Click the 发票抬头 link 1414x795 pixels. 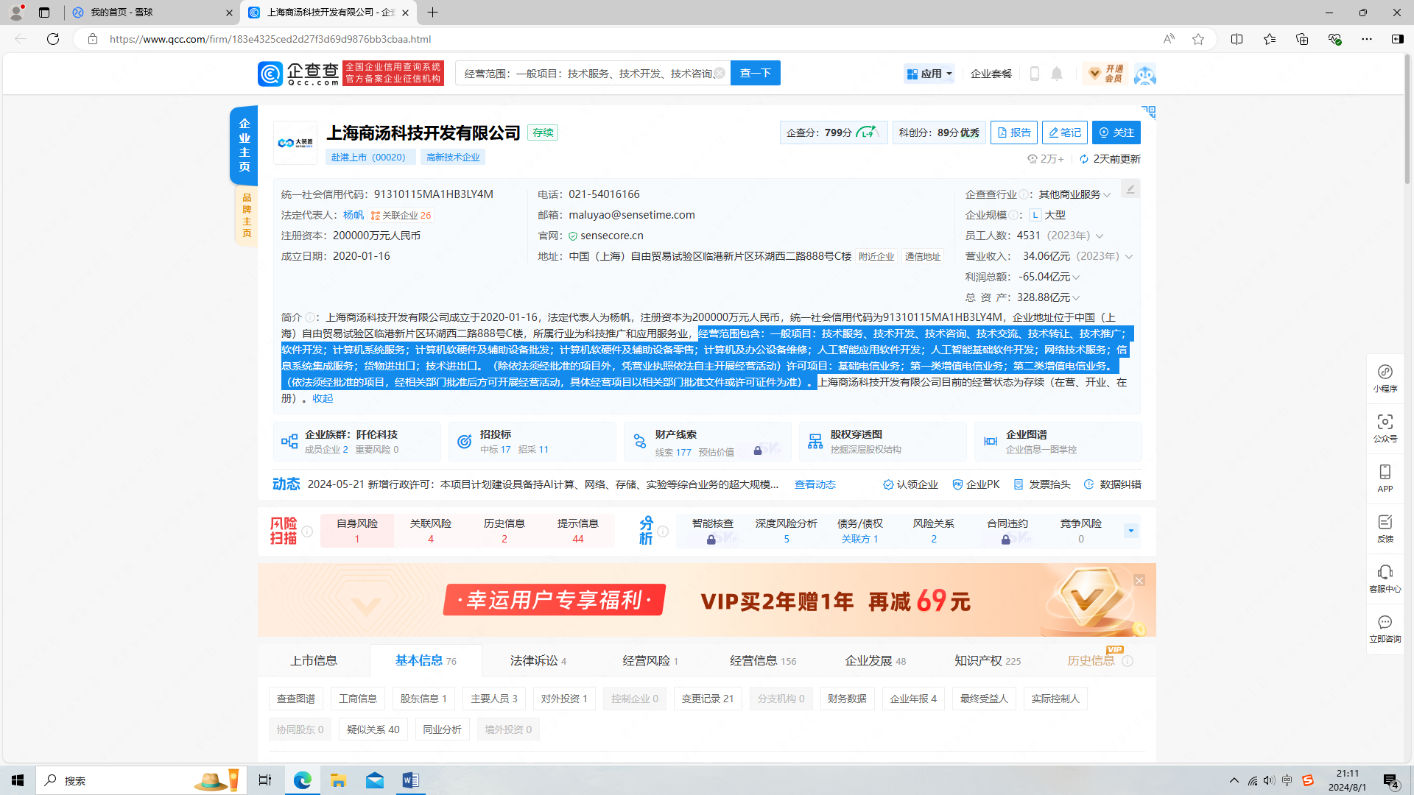tap(1042, 484)
